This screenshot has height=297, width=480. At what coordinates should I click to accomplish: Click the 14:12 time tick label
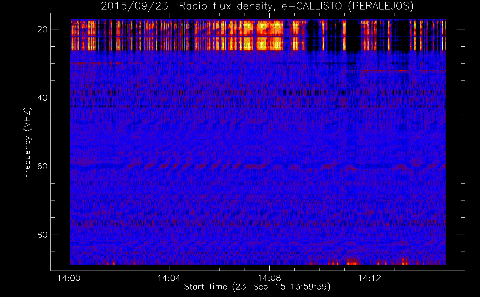(x=370, y=278)
